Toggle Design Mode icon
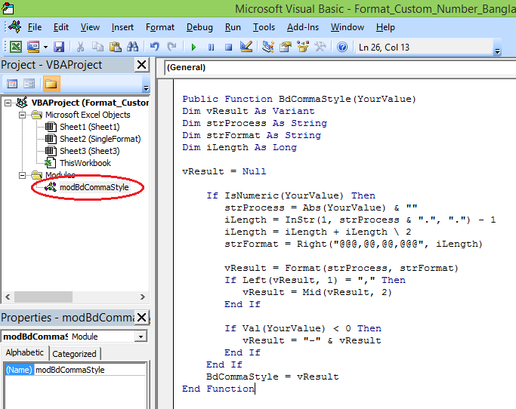 246,47
